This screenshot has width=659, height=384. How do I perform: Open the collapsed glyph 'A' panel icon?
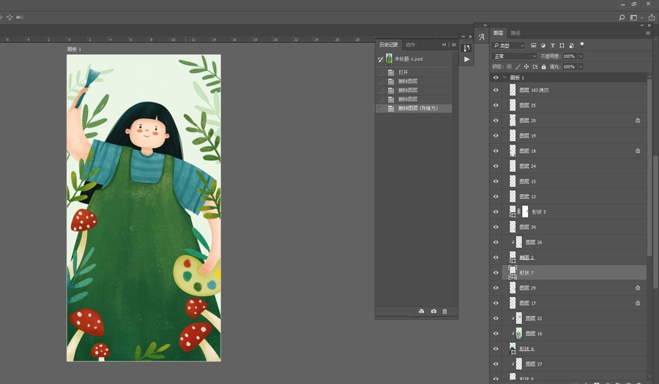(x=482, y=37)
